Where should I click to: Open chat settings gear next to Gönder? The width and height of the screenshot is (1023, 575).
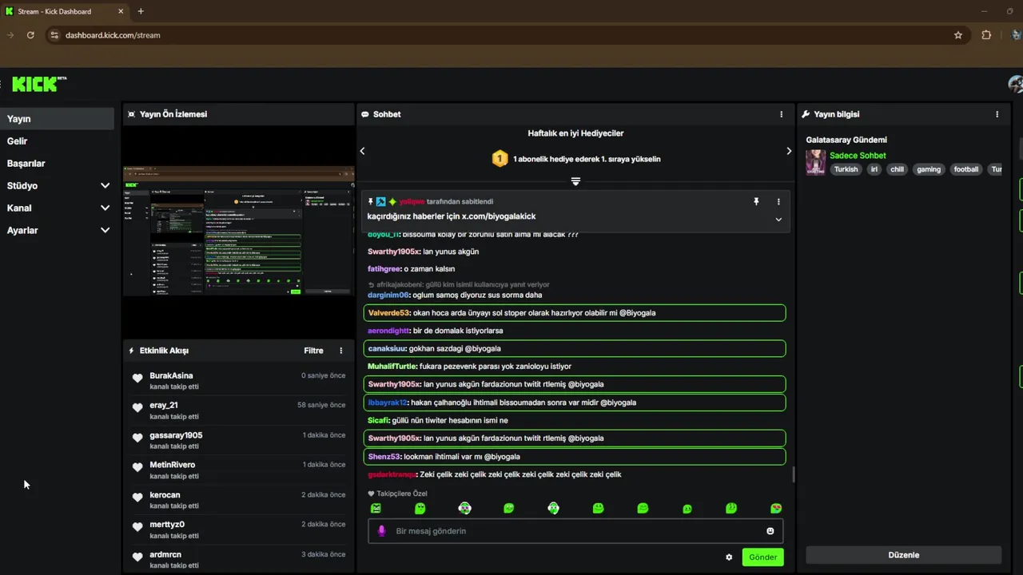pyautogui.click(x=729, y=557)
